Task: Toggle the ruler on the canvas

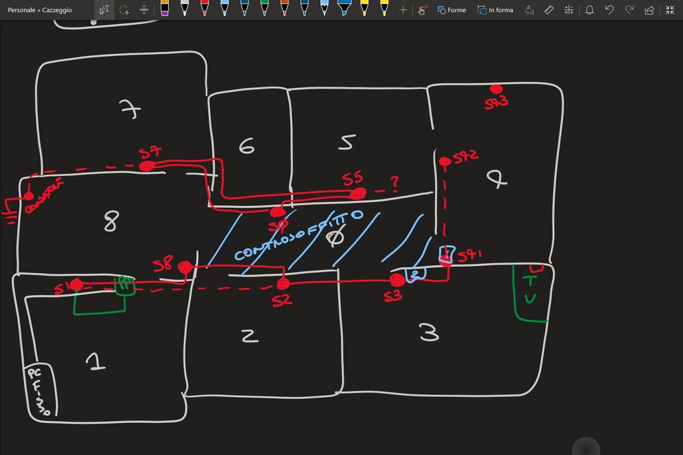Action: (x=549, y=10)
